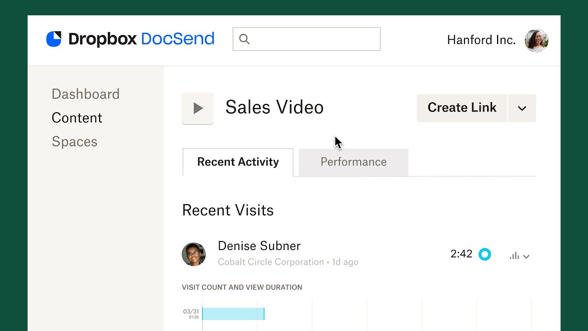This screenshot has width=588, height=331.
Task: Click the 03/31 date label
Action: (x=191, y=311)
